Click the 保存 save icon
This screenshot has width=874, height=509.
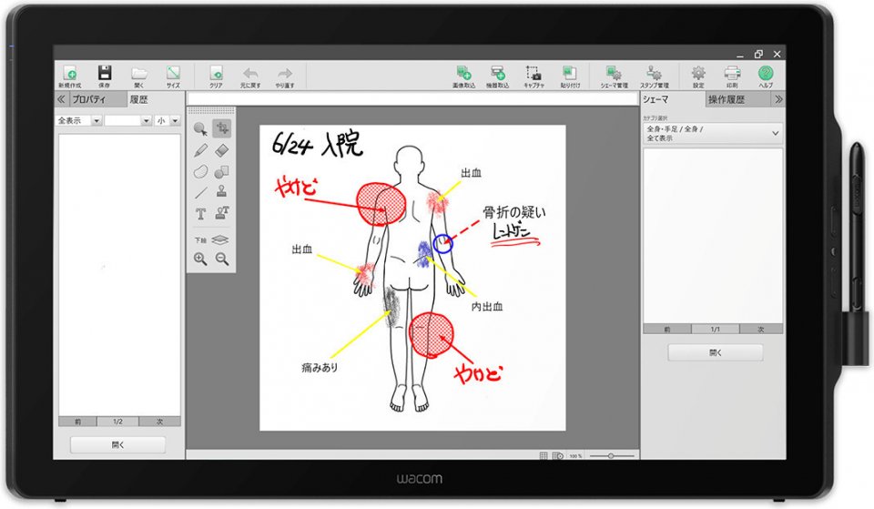pos(105,75)
